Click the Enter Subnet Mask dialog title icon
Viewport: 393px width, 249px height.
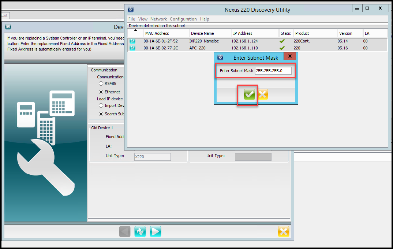(x=220, y=57)
